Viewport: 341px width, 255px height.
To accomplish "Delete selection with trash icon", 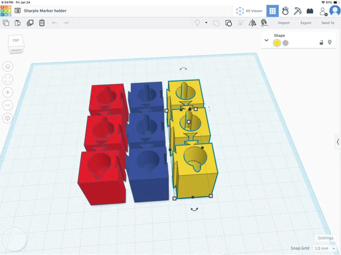I will coord(42,23).
